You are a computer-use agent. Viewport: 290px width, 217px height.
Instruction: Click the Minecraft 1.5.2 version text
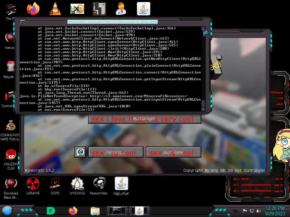pos(40,170)
